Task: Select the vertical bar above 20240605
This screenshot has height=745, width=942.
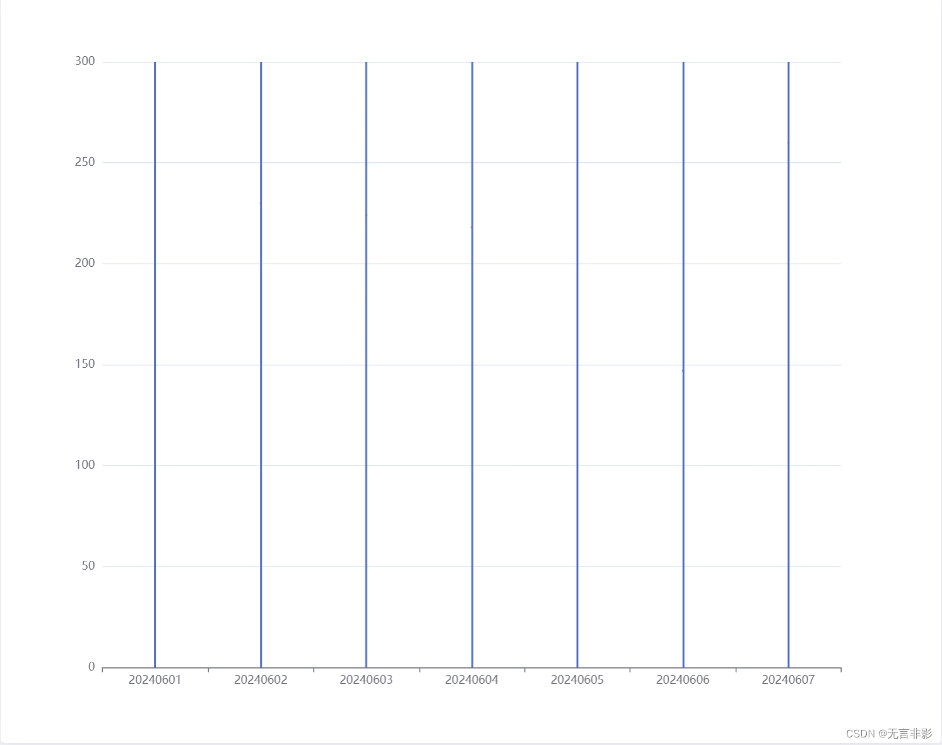Action: click(577, 365)
